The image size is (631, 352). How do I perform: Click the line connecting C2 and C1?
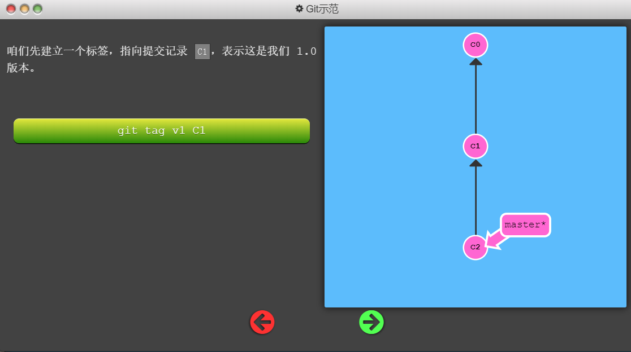tap(476, 203)
